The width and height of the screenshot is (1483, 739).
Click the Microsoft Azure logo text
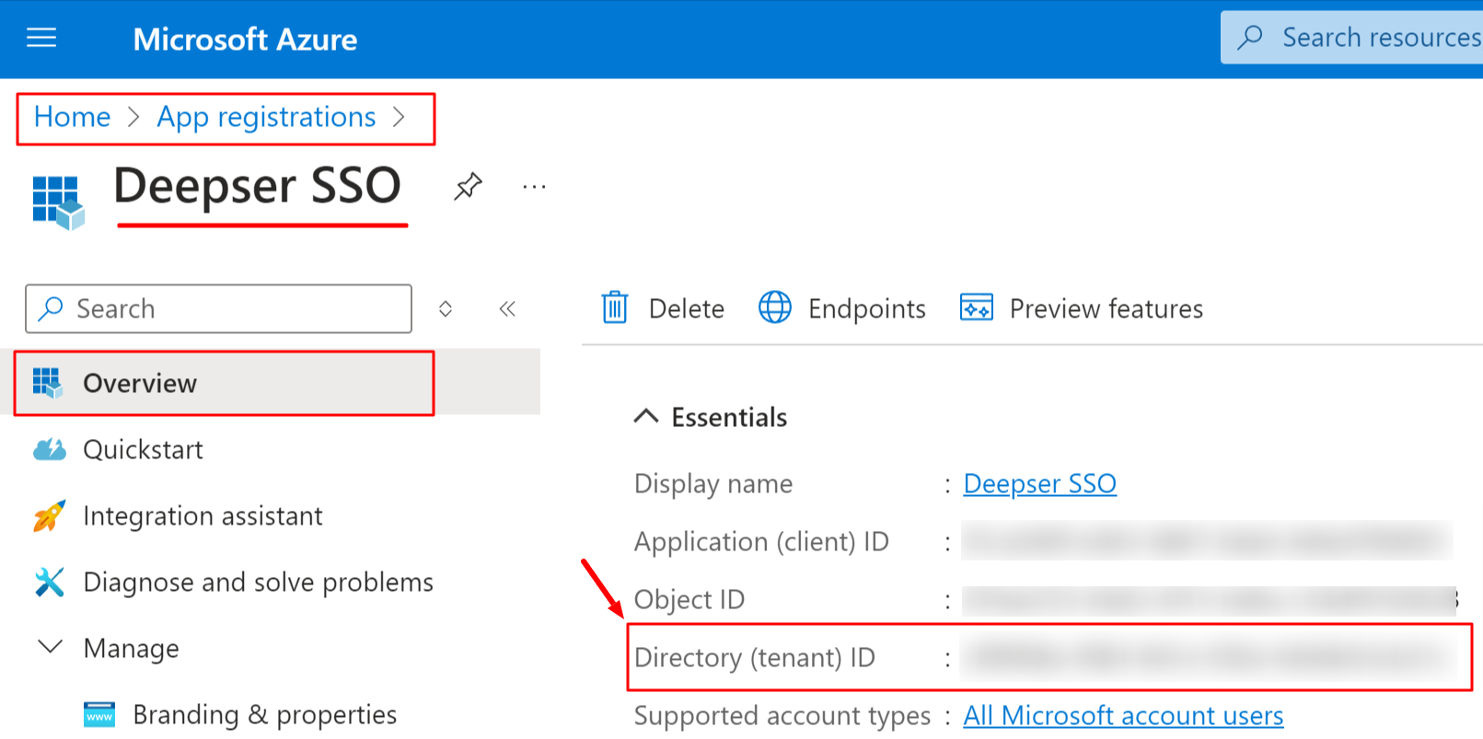pos(245,39)
